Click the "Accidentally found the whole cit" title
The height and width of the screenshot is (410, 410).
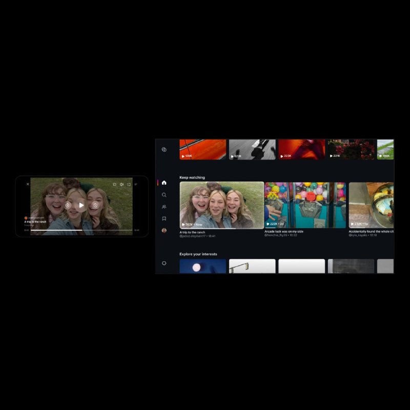pos(371,232)
